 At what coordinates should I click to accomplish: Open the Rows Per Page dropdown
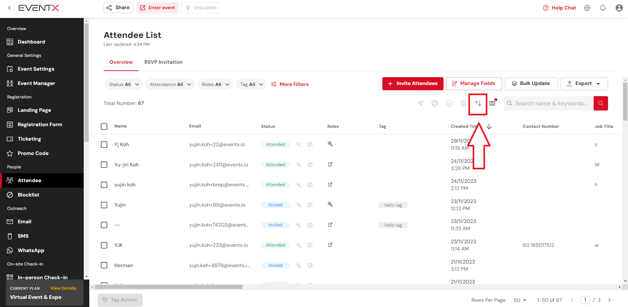[520, 300]
